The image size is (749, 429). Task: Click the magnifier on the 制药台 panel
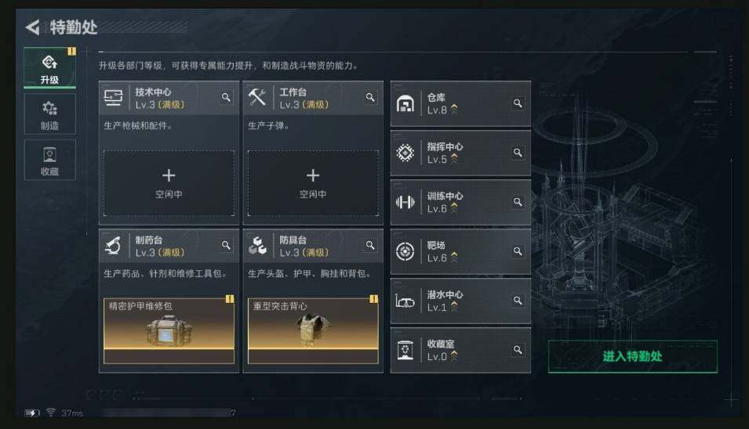click(x=226, y=246)
